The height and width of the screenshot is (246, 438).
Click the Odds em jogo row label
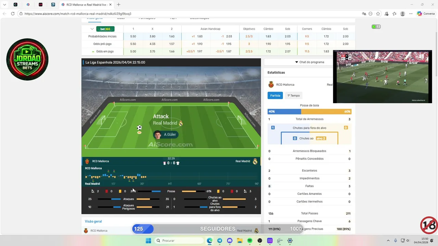pyautogui.click(x=105, y=52)
